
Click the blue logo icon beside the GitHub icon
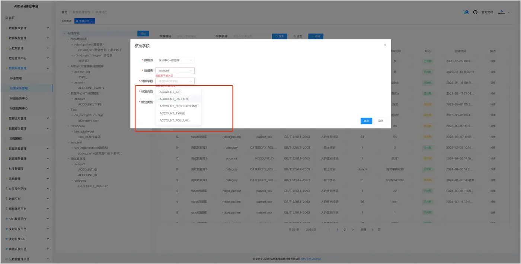point(466,12)
